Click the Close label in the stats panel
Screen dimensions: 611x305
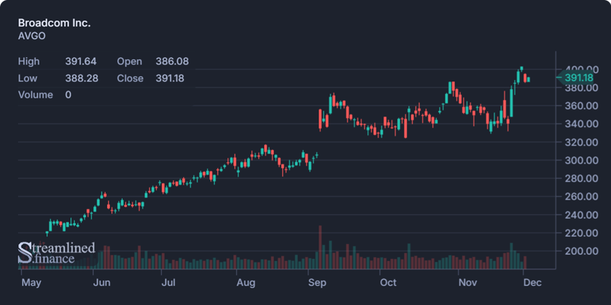point(130,78)
